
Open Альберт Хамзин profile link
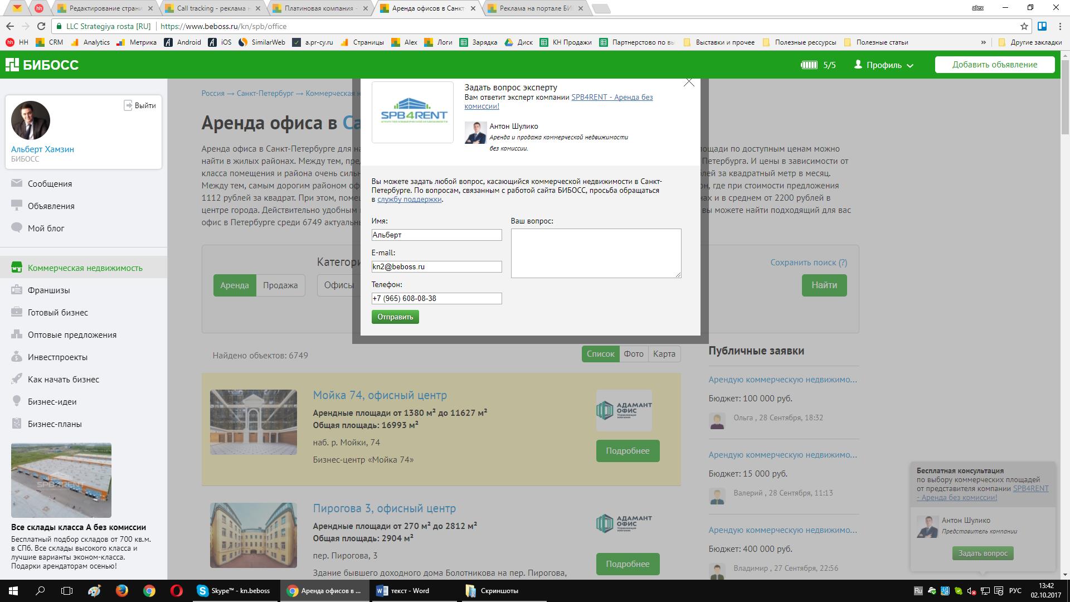pos(42,149)
